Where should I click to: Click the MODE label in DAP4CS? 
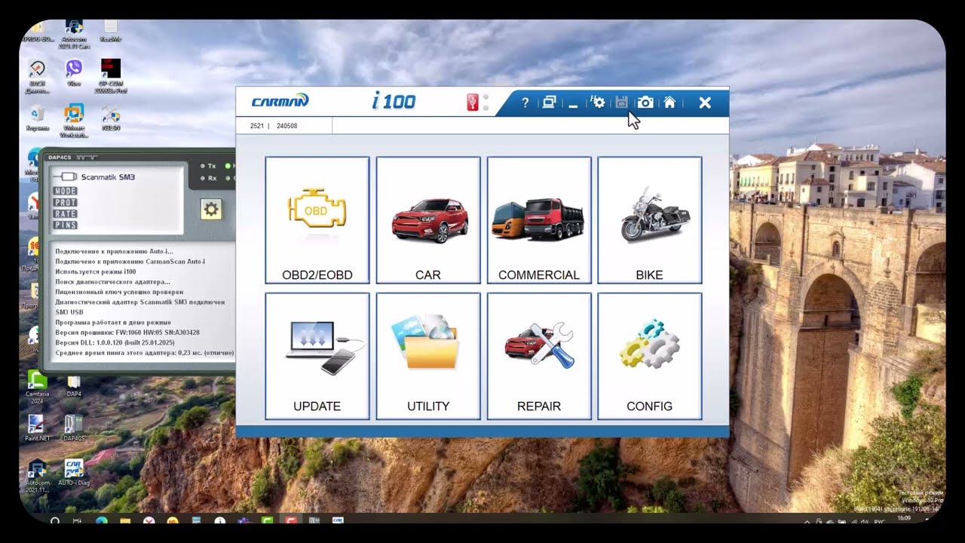tap(65, 191)
